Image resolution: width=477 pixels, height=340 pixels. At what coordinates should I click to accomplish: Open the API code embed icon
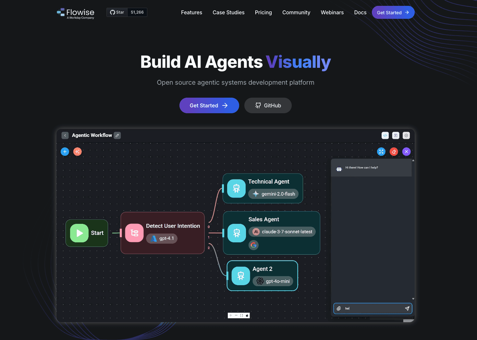click(385, 135)
